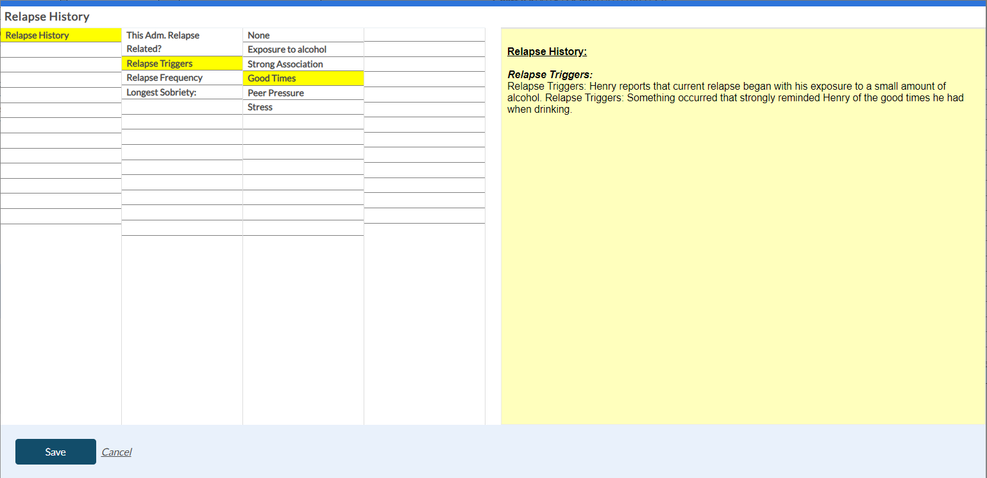987x478 pixels.
Task: Click the top empty row of fourth column
Action: pyautogui.click(x=424, y=35)
